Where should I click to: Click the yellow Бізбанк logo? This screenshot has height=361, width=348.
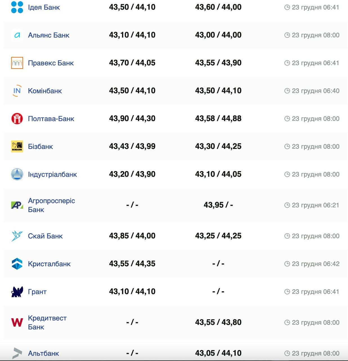(x=17, y=146)
